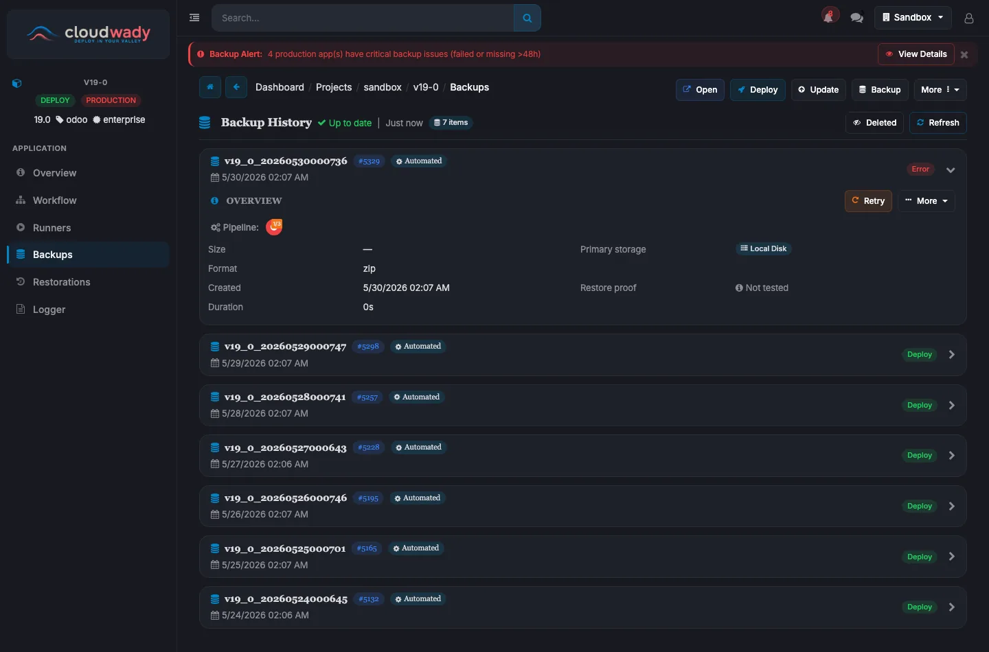This screenshot has height=652, width=989.
Task: Click the cloudwady logo
Action: (88, 34)
